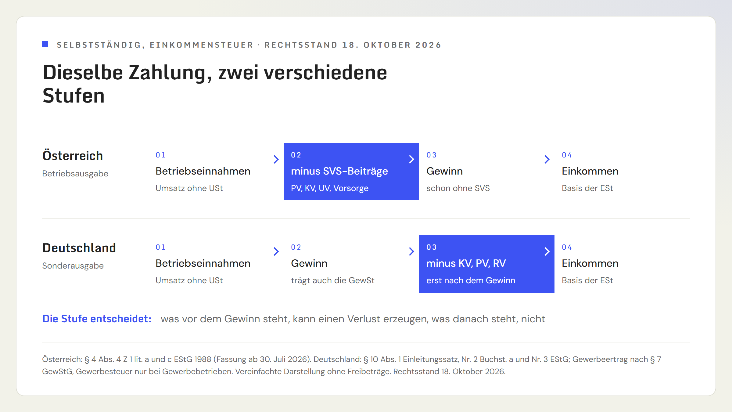
Task: Click the headline Dieselbe Zahlung, zwei verschiedene Stufen
Action: pyautogui.click(x=215, y=84)
